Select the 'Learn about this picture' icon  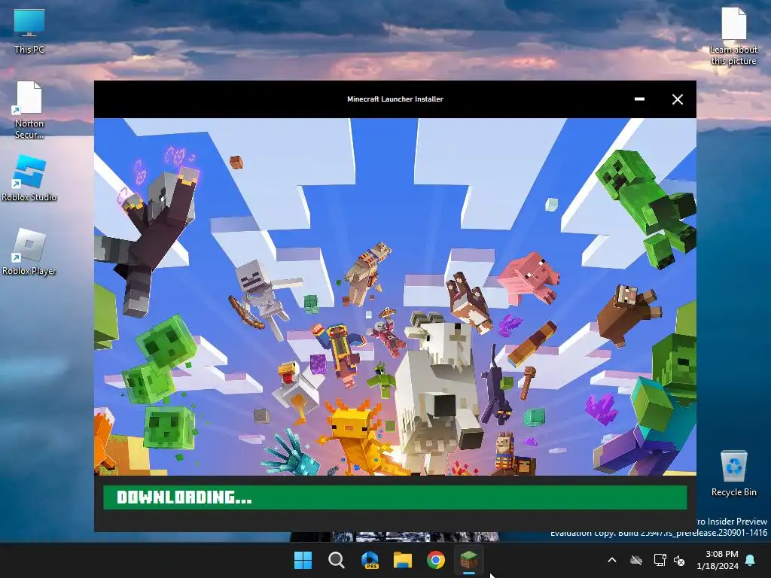pyautogui.click(x=733, y=36)
